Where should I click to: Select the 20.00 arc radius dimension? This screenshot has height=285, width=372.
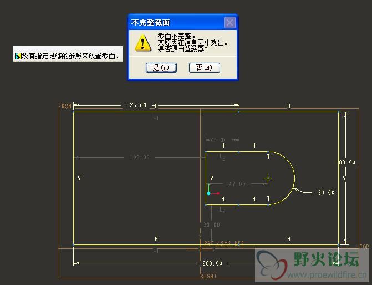click(x=326, y=193)
